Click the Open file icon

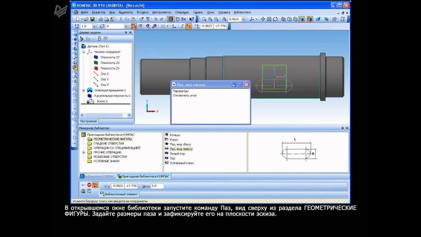[86, 19]
